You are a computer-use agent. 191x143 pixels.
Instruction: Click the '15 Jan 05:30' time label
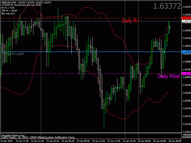click(x=68, y=141)
